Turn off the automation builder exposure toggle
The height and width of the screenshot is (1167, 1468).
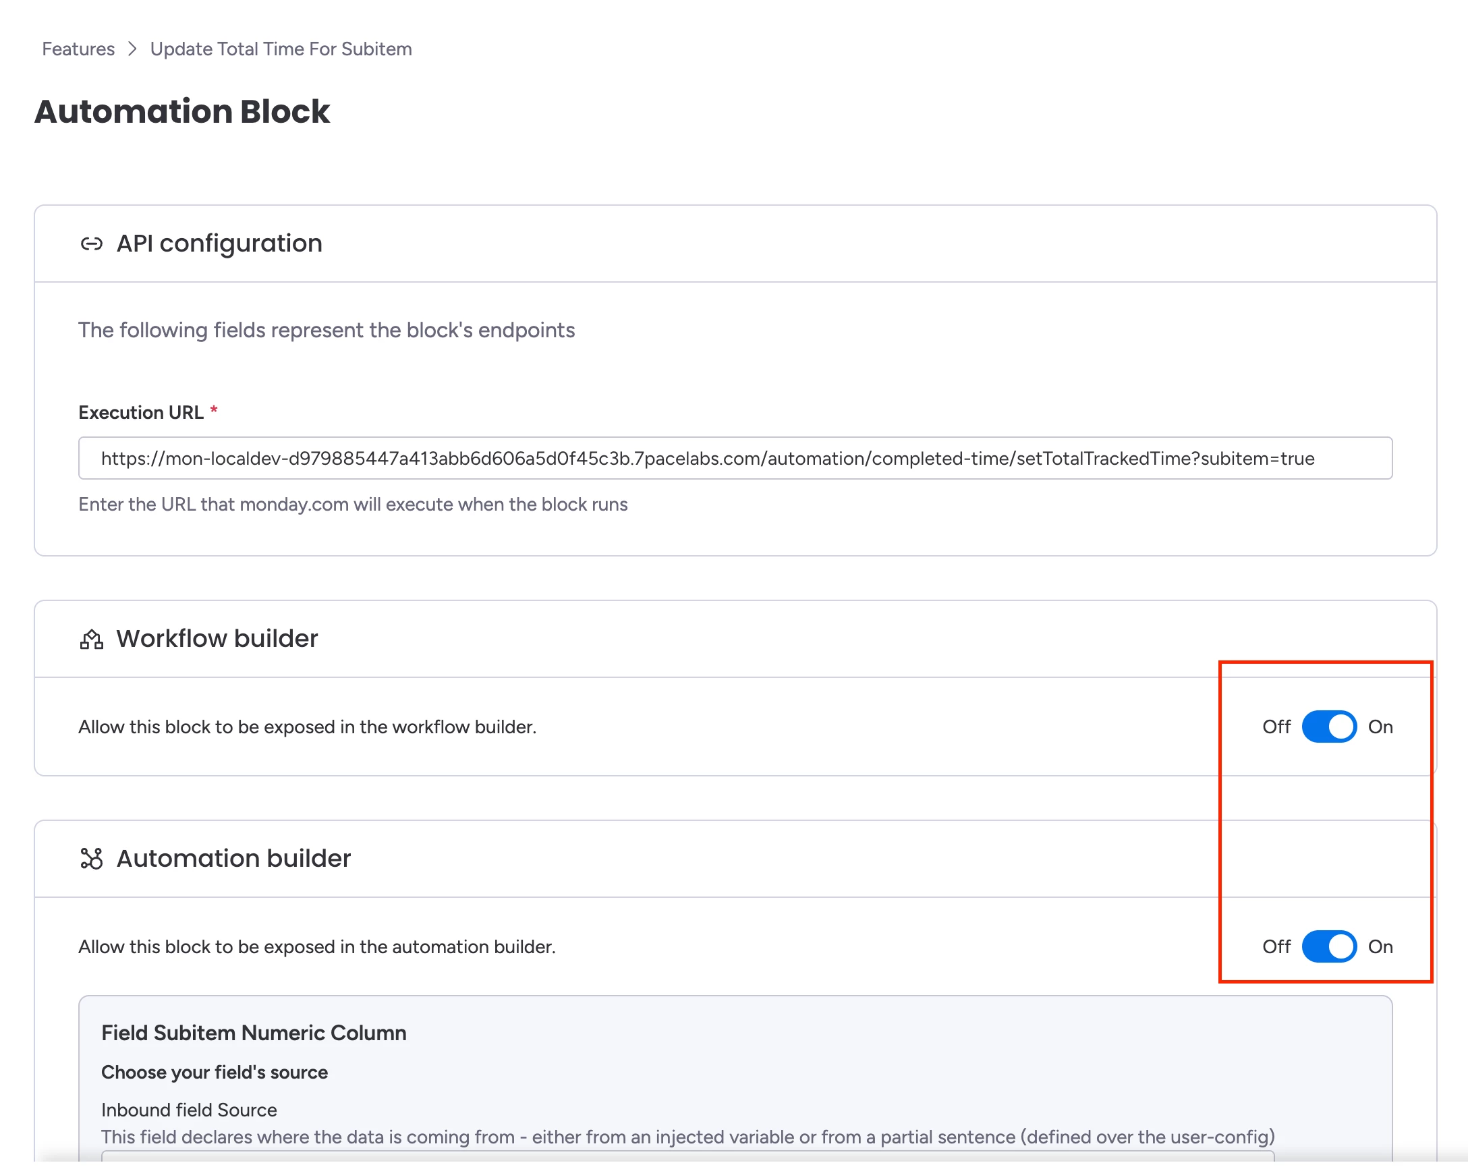coord(1328,946)
